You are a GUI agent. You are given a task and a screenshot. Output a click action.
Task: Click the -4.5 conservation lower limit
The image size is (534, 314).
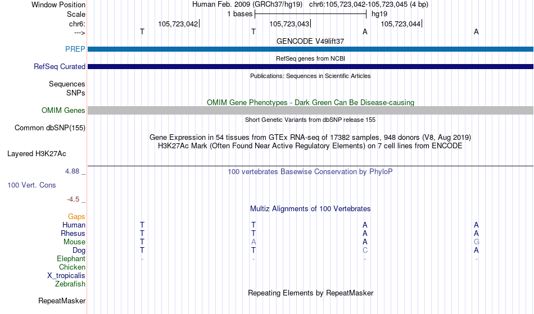pos(73,199)
